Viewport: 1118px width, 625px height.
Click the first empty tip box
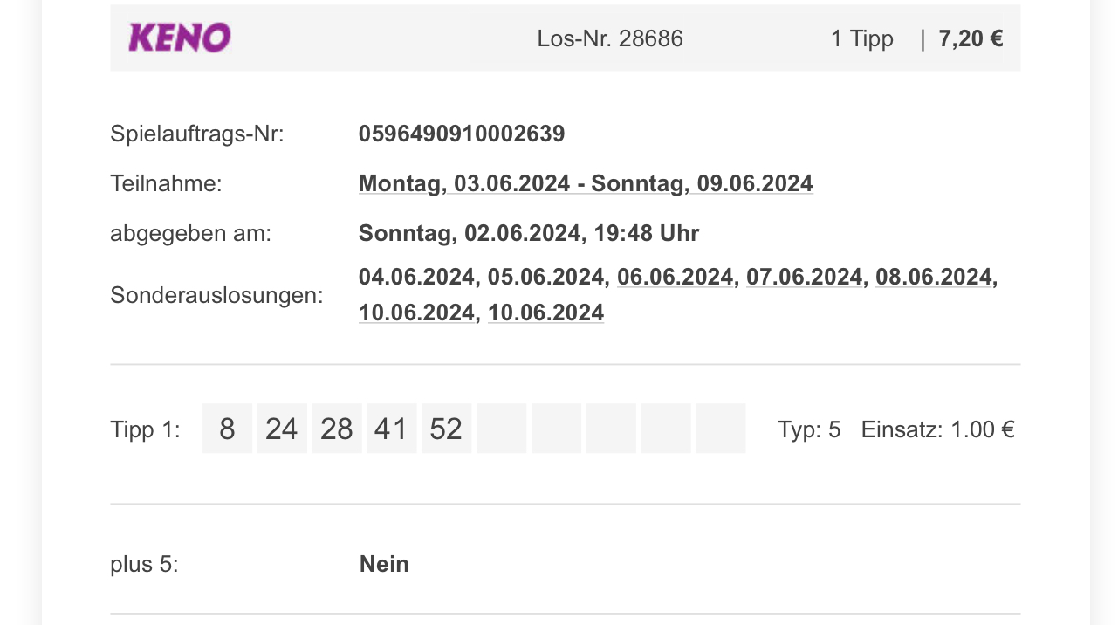(501, 429)
